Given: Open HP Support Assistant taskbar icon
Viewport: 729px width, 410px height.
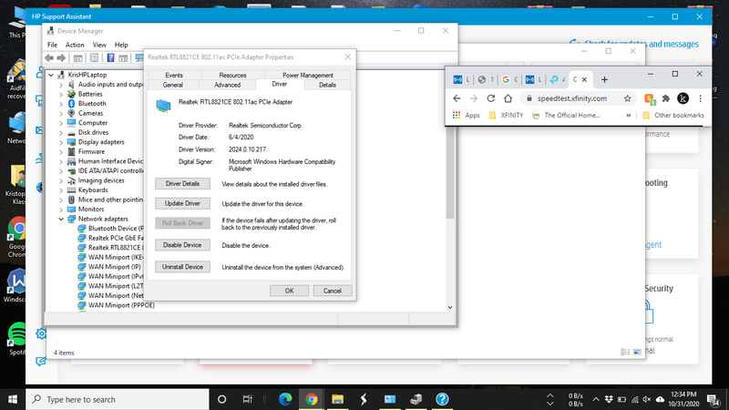Looking at the screenshot, I should click(x=442, y=399).
